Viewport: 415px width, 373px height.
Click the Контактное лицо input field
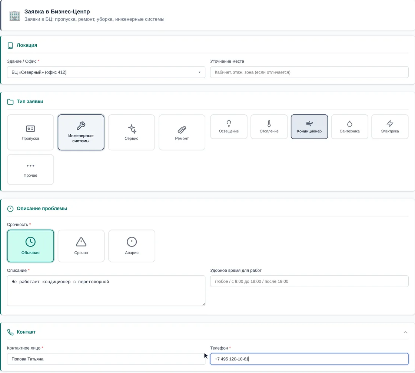tap(106, 359)
